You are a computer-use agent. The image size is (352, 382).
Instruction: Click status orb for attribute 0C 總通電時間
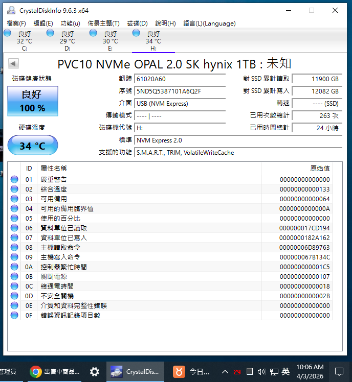click(x=14, y=286)
